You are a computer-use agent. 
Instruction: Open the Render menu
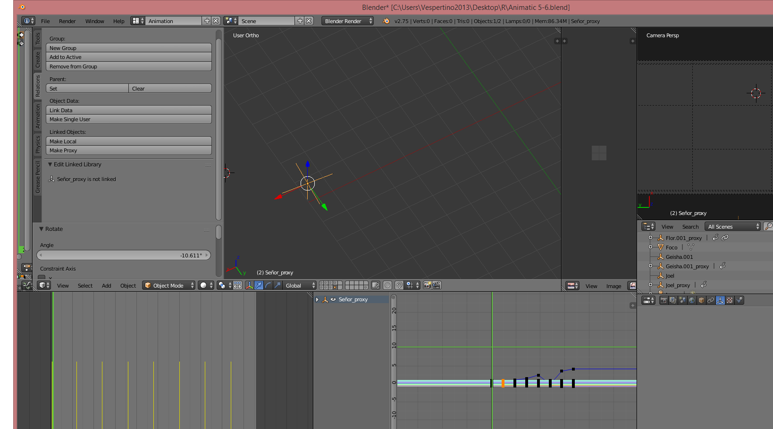pyautogui.click(x=67, y=21)
